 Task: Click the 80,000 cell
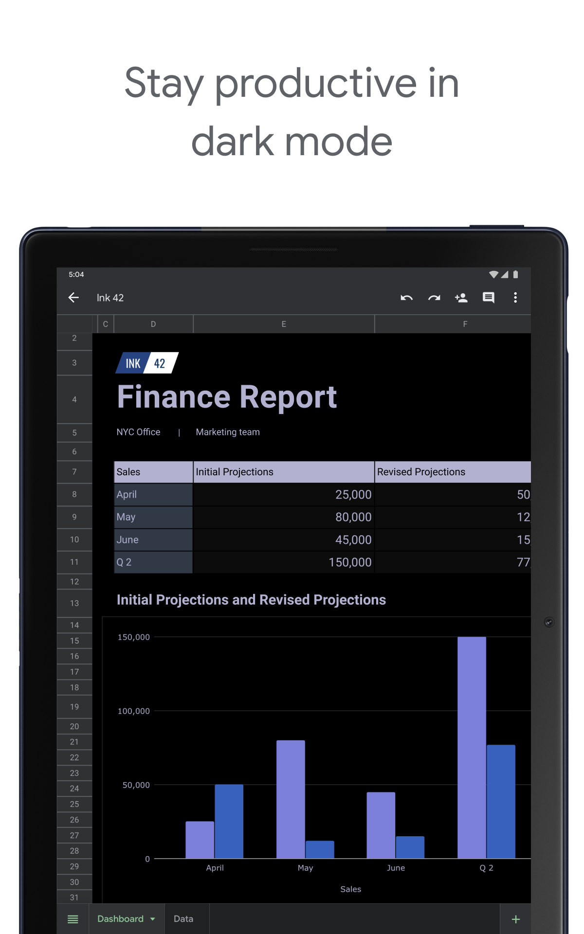tap(284, 517)
